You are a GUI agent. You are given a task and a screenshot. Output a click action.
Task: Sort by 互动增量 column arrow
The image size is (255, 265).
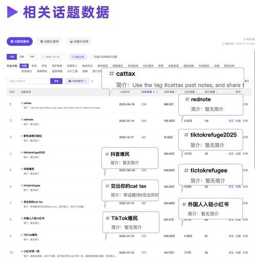pos(197,92)
